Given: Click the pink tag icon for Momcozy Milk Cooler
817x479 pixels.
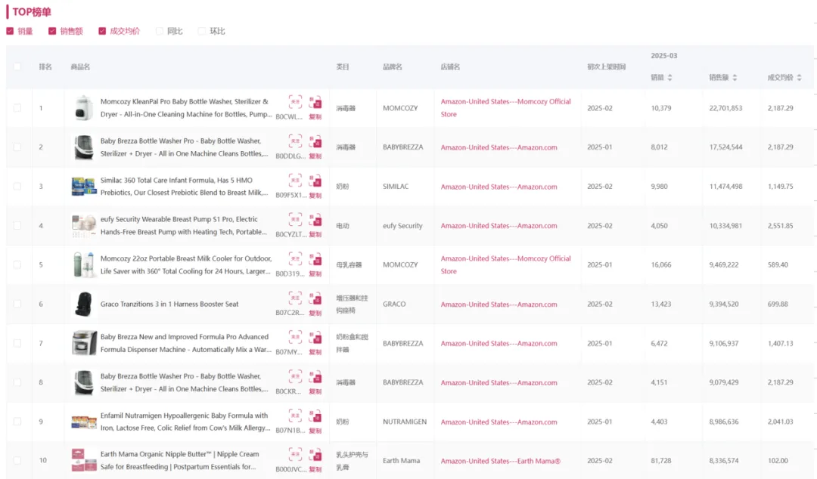Looking at the screenshot, I should tap(315, 258).
